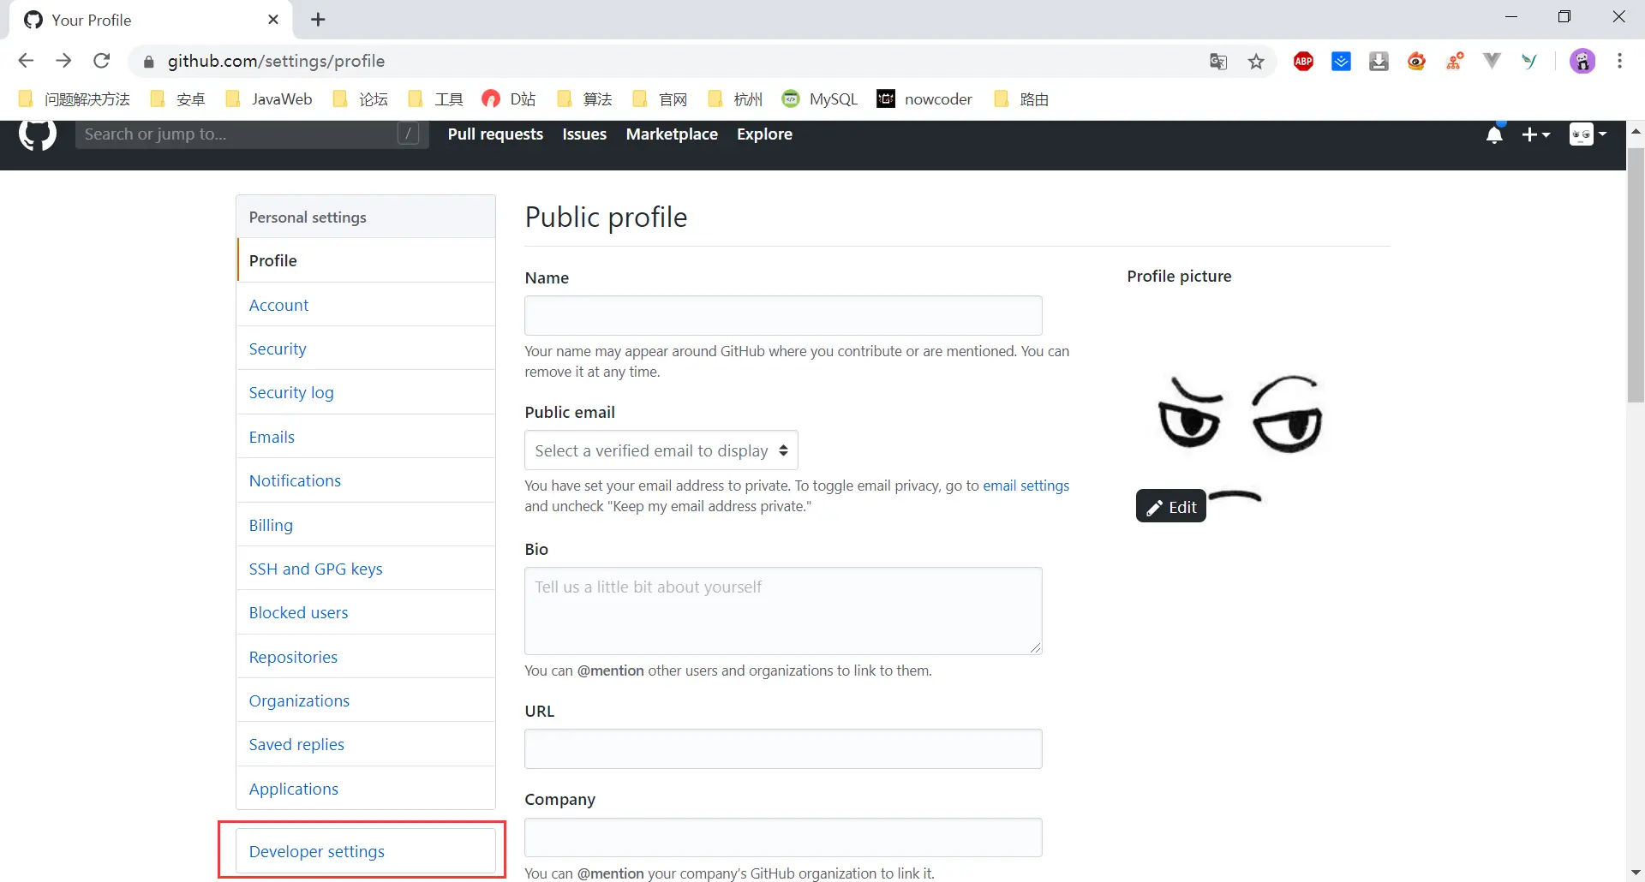Click inside the Name input field

[782, 315]
